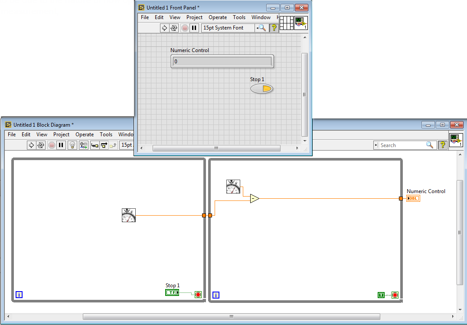Click Front Panel scroll down arrow
Screen dimensions: 467x325
pos(304,141)
